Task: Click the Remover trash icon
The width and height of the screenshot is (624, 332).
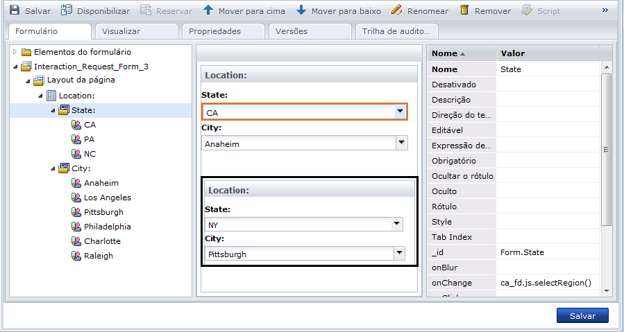Action: click(464, 10)
